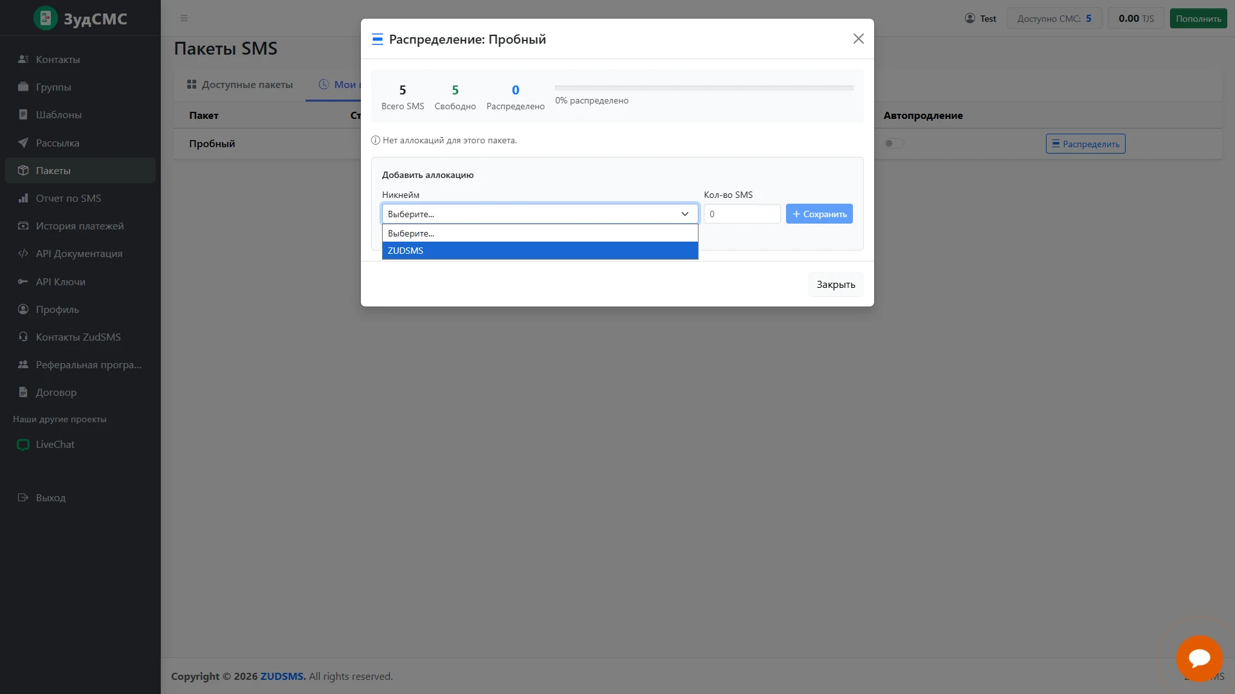The width and height of the screenshot is (1235, 694).
Task: Click the Пакет column header
Action: click(204, 116)
